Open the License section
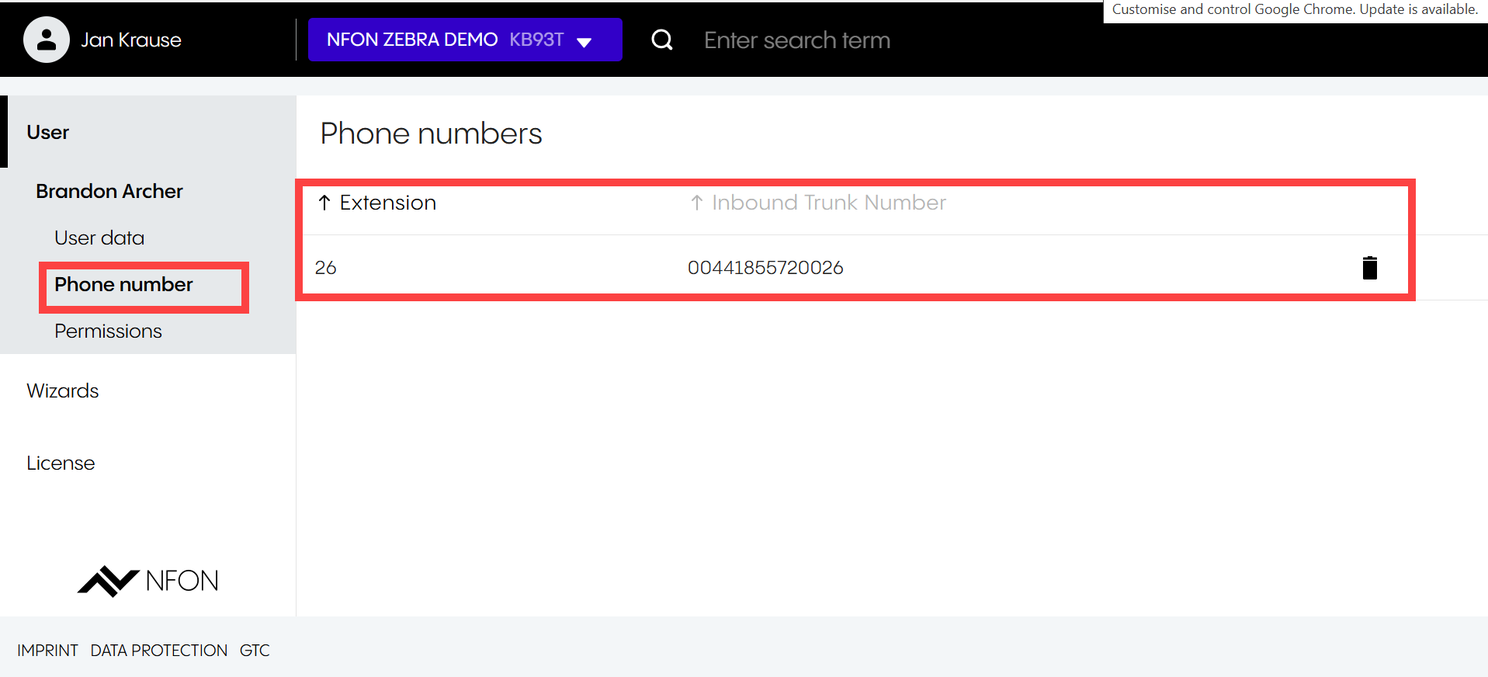Image resolution: width=1488 pixels, height=677 pixels. coord(61,463)
